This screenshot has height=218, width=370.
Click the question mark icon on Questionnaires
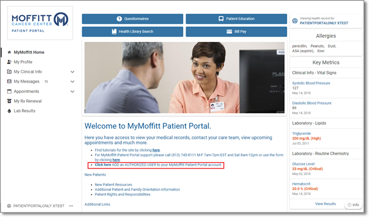[119, 19]
